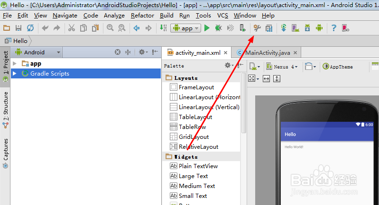
Task: Click the Synchronize toolbar icon
Action: point(30,28)
